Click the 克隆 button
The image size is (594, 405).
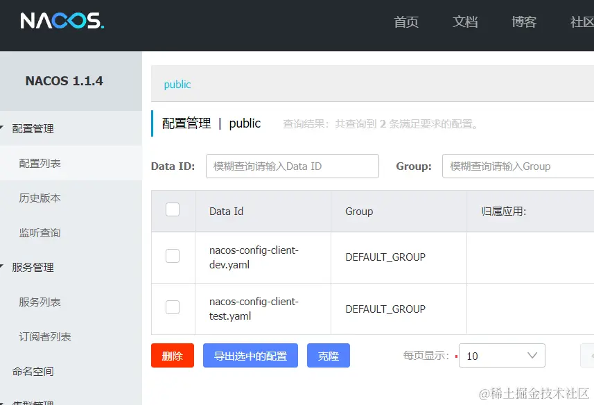329,355
